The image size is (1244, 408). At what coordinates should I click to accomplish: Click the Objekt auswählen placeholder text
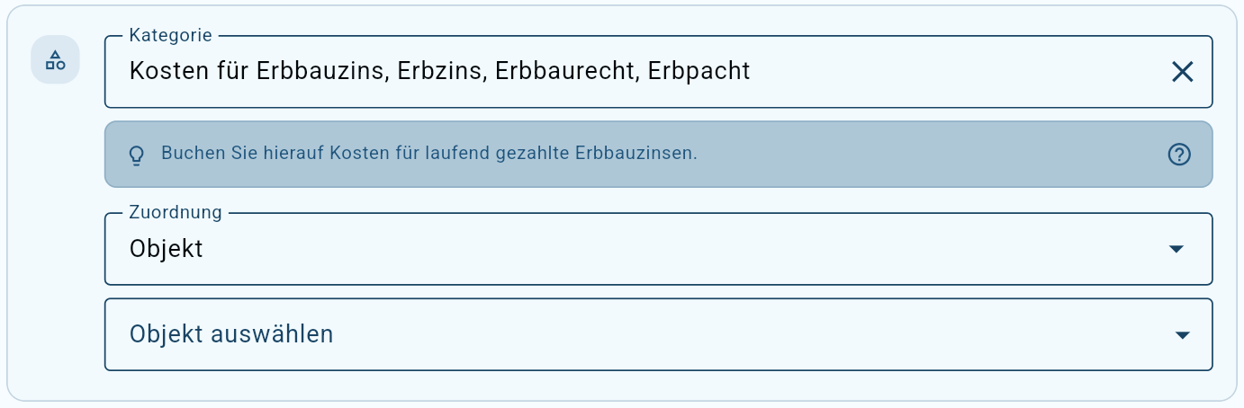point(231,334)
